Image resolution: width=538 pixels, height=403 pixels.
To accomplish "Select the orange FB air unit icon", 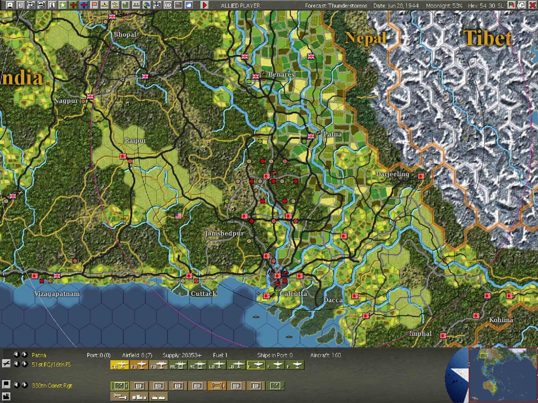I will click(139, 365).
